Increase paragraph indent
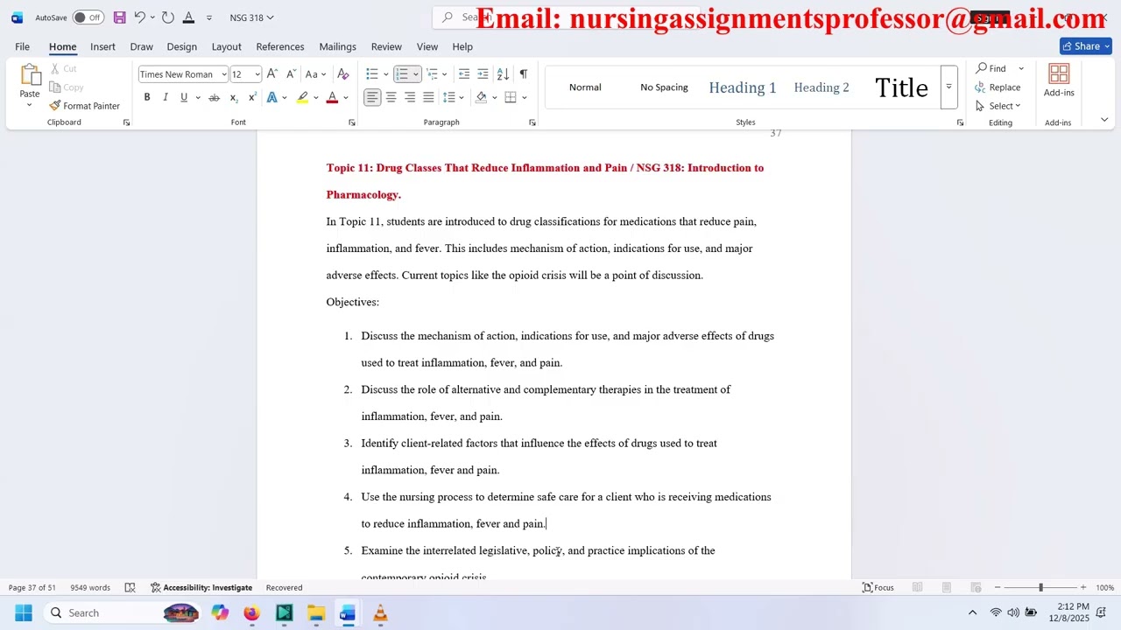Image resolution: width=1121 pixels, height=630 pixels. (x=483, y=74)
